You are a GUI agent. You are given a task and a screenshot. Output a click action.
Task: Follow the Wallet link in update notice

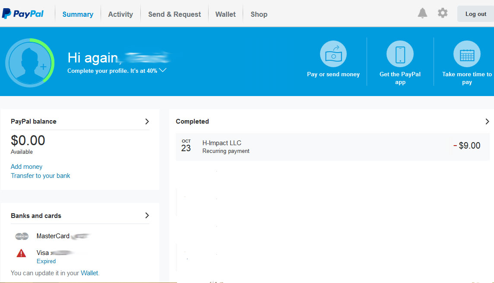(x=89, y=273)
